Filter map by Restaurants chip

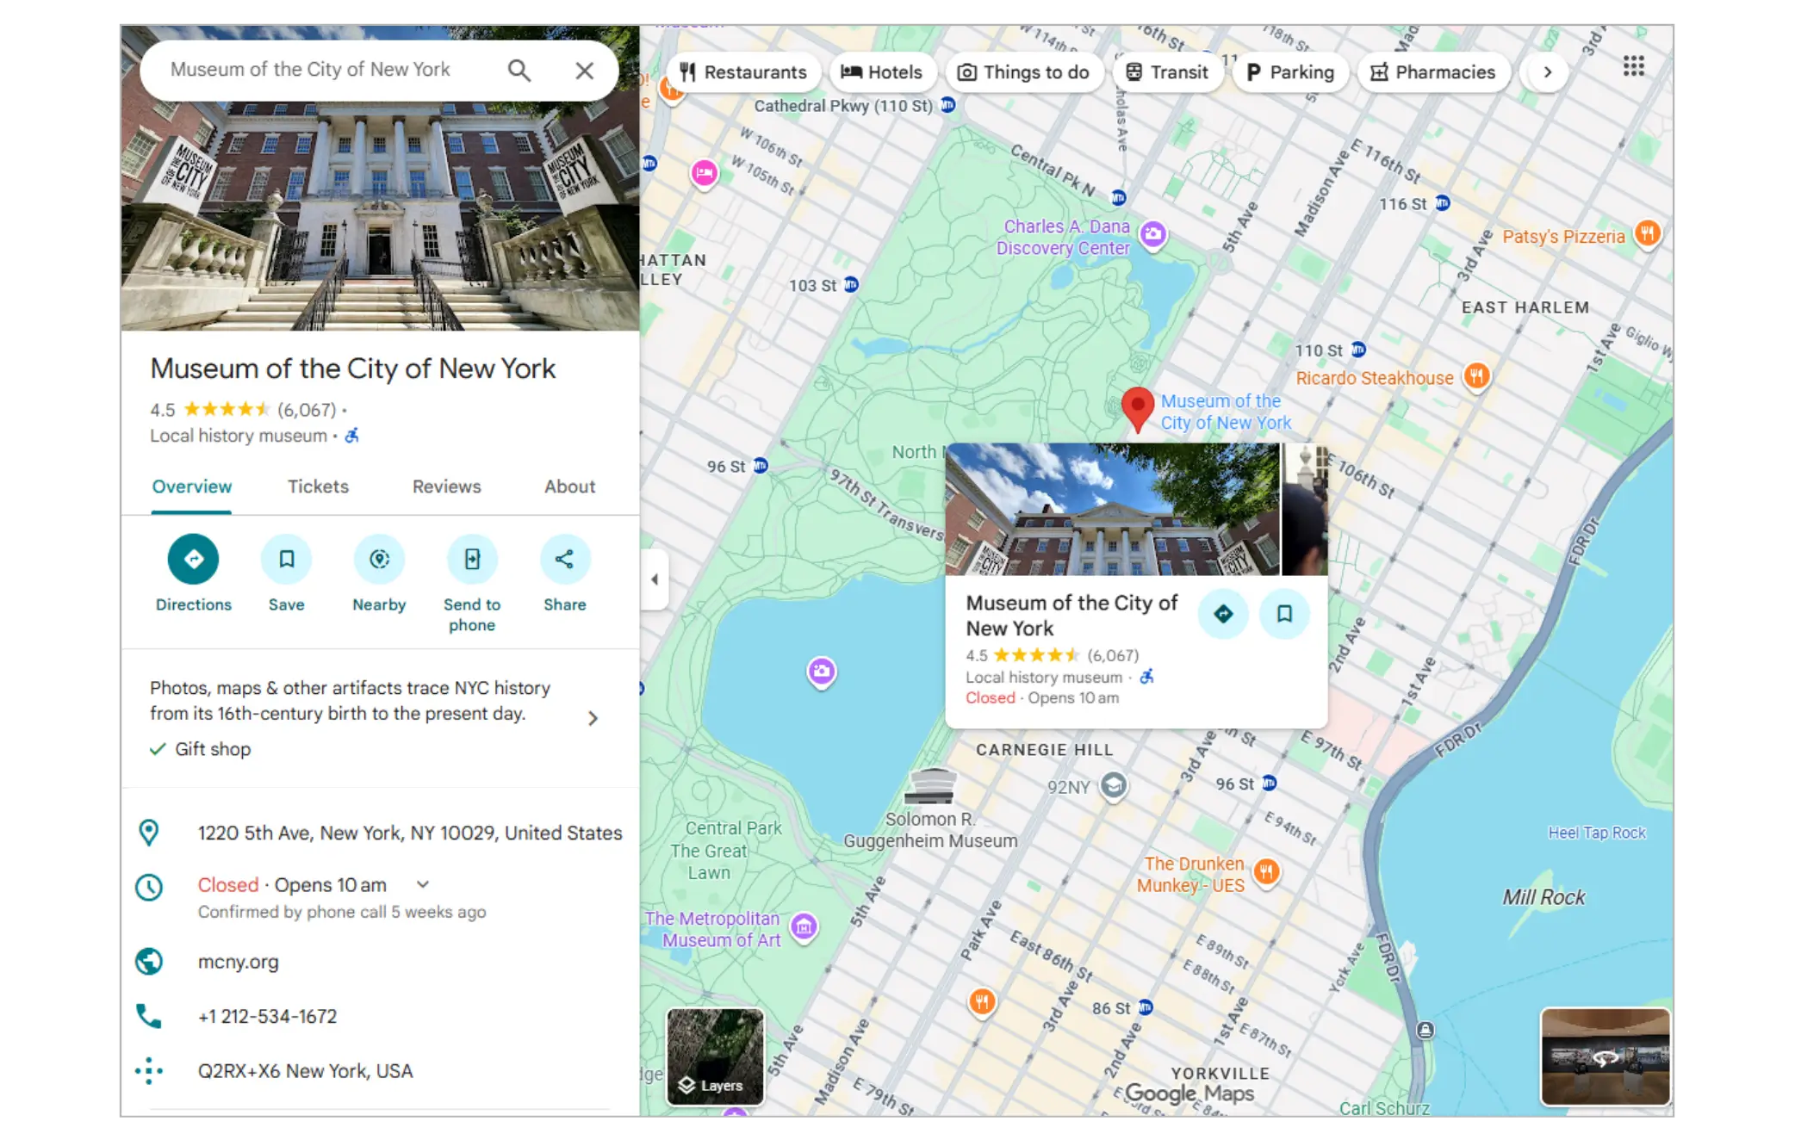pyautogui.click(x=743, y=72)
